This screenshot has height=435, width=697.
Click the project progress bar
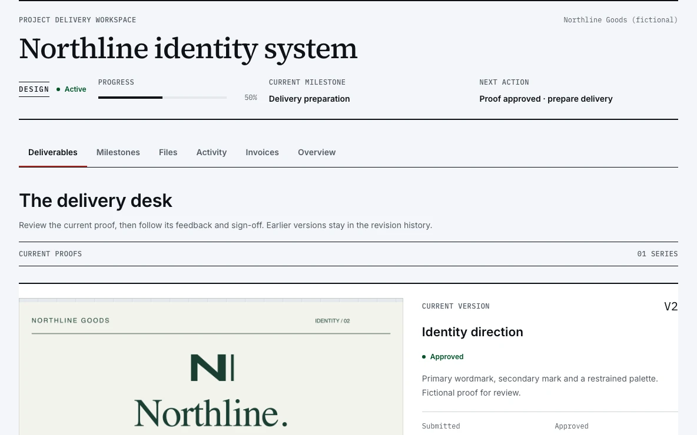(x=162, y=97)
